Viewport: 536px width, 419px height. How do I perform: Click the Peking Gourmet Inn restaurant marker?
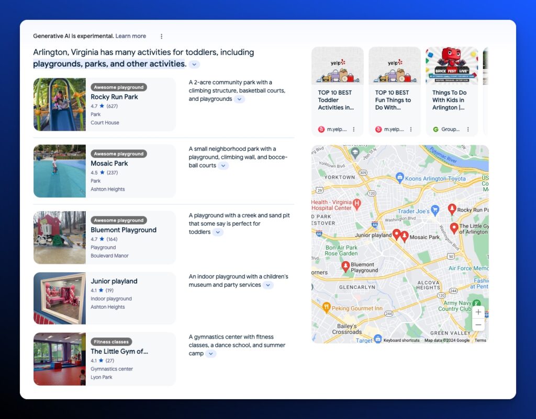click(x=327, y=307)
